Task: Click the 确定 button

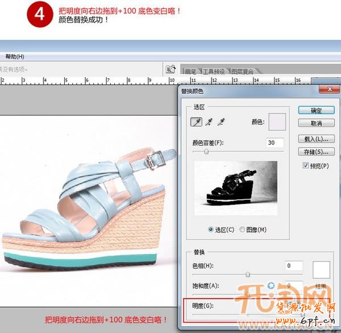Action: click(316, 110)
